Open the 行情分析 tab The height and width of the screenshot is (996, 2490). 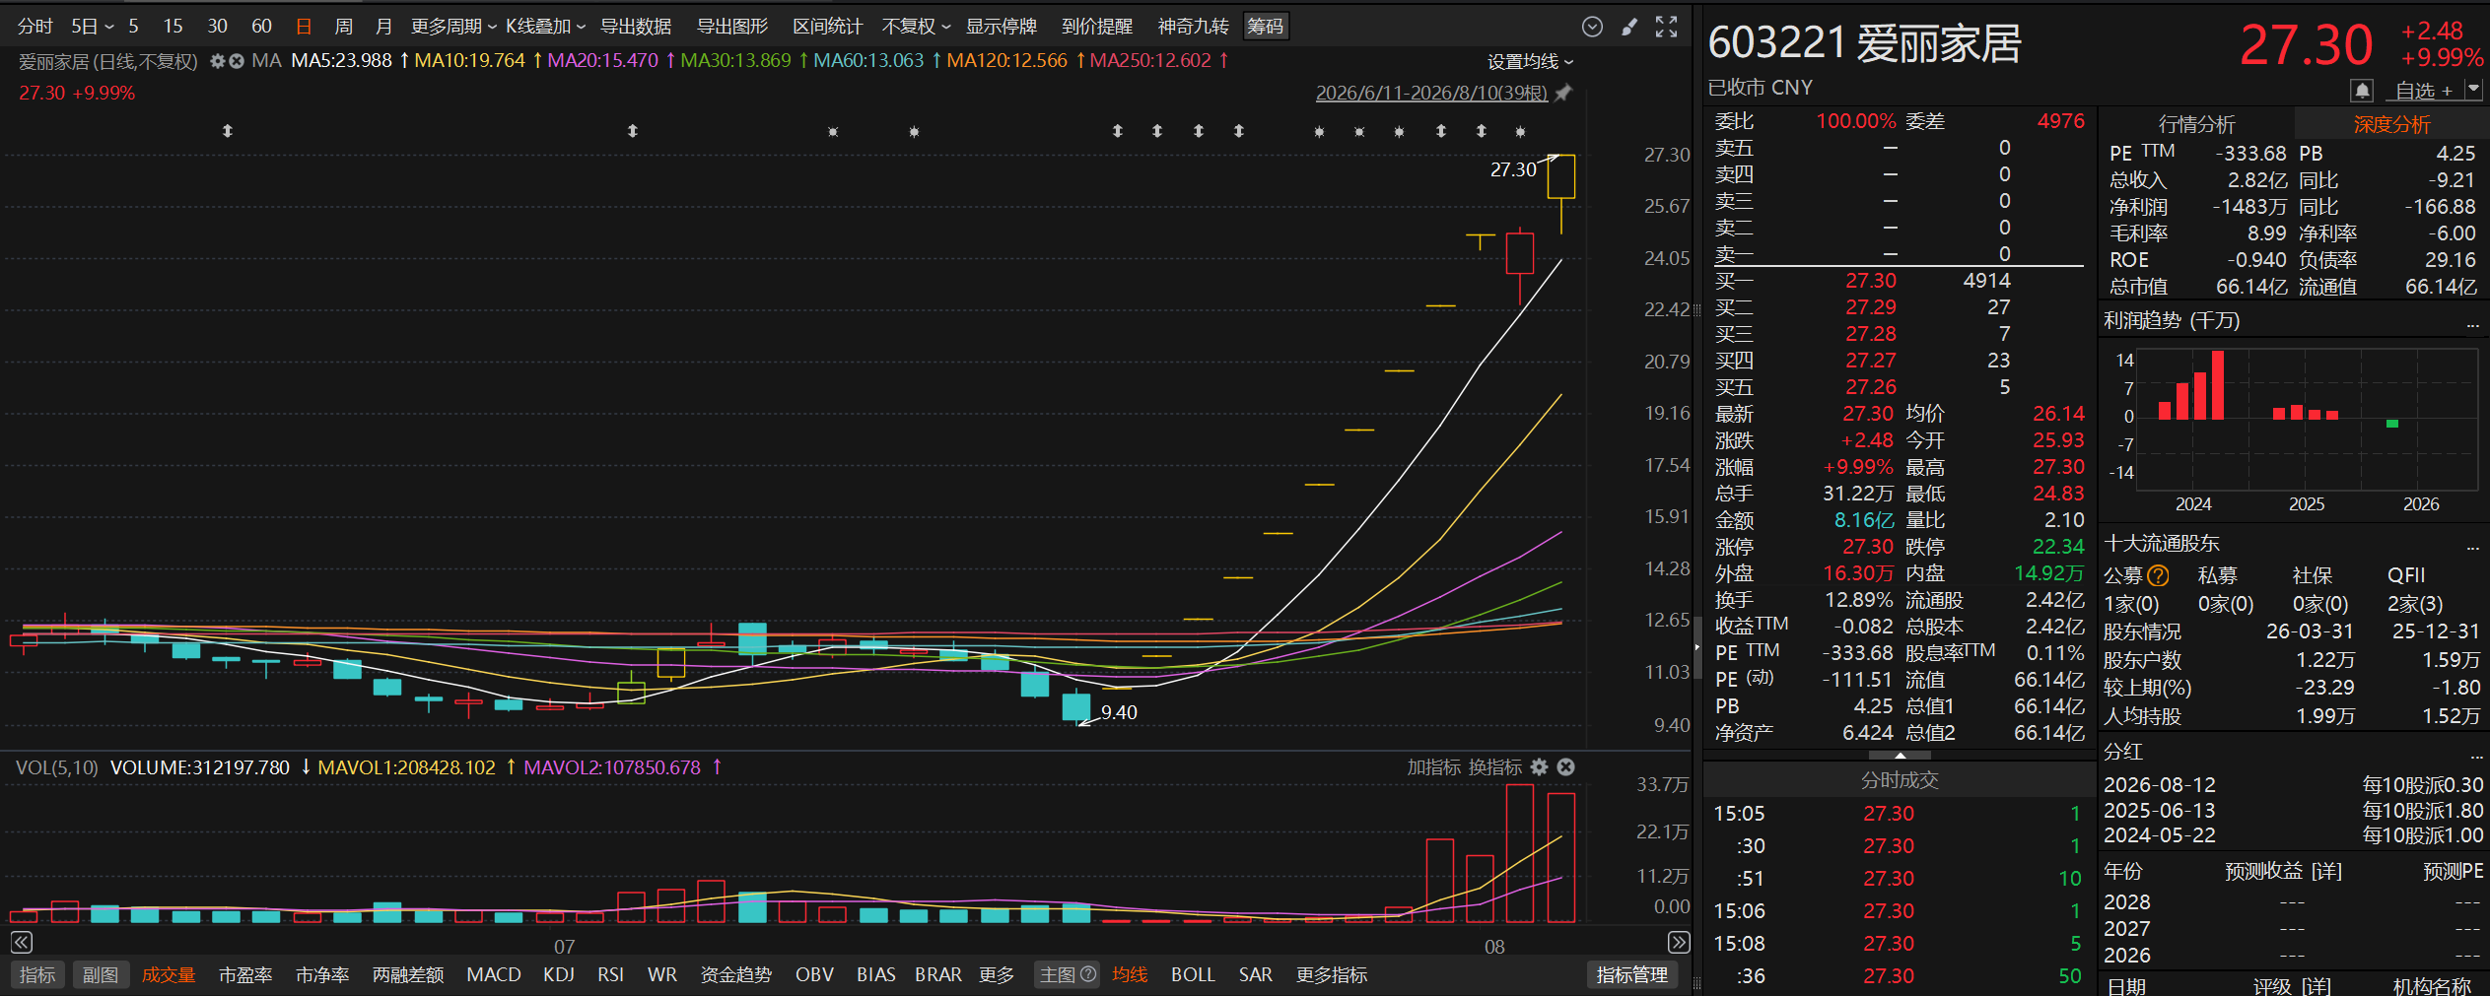coord(2196,124)
